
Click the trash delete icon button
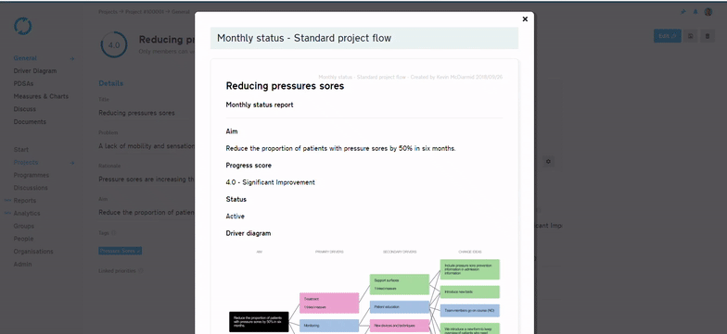click(707, 36)
